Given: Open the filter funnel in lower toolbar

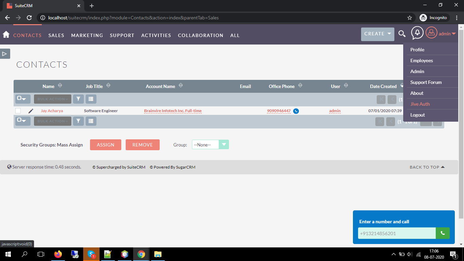Looking at the screenshot, I should pos(78,121).
